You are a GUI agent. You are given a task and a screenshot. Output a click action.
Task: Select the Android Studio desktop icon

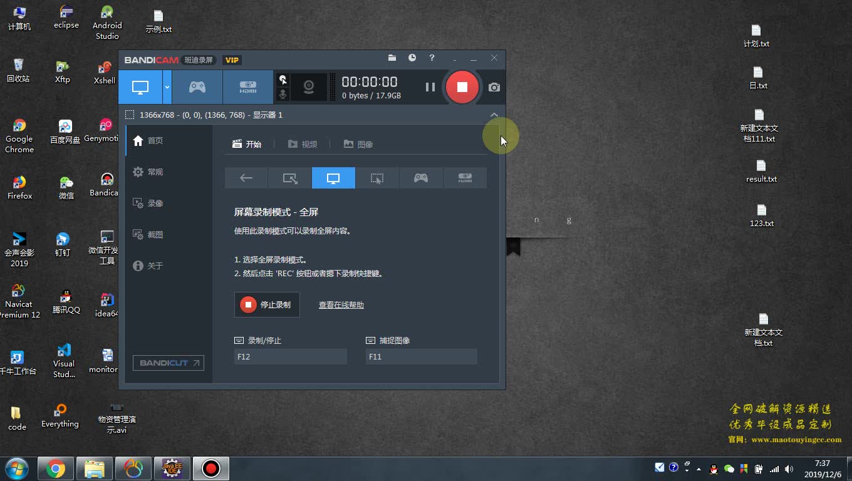click(107, 22)
